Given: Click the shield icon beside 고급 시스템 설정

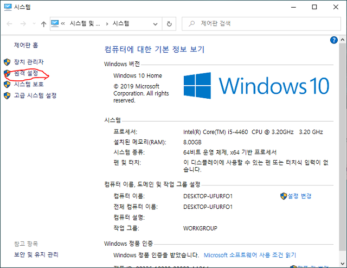Looking at the screenshot, I should pyautogui.click(x=7, y=95).
